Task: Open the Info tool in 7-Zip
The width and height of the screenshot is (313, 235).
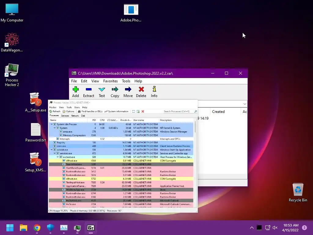Action: (x=154, y=92)
